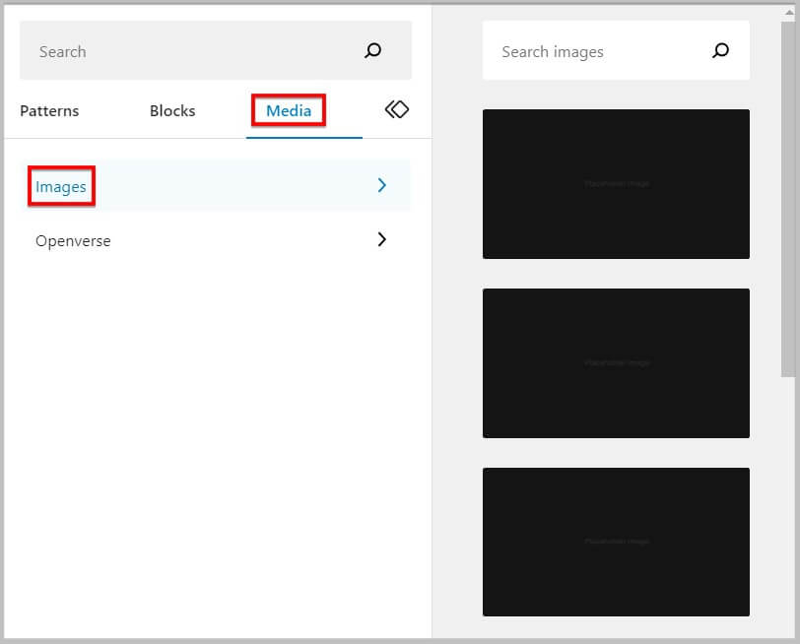Insert the third placeholder image thumbnail
The width and height of the screenshot is (800, 644).
click(616, 542)
